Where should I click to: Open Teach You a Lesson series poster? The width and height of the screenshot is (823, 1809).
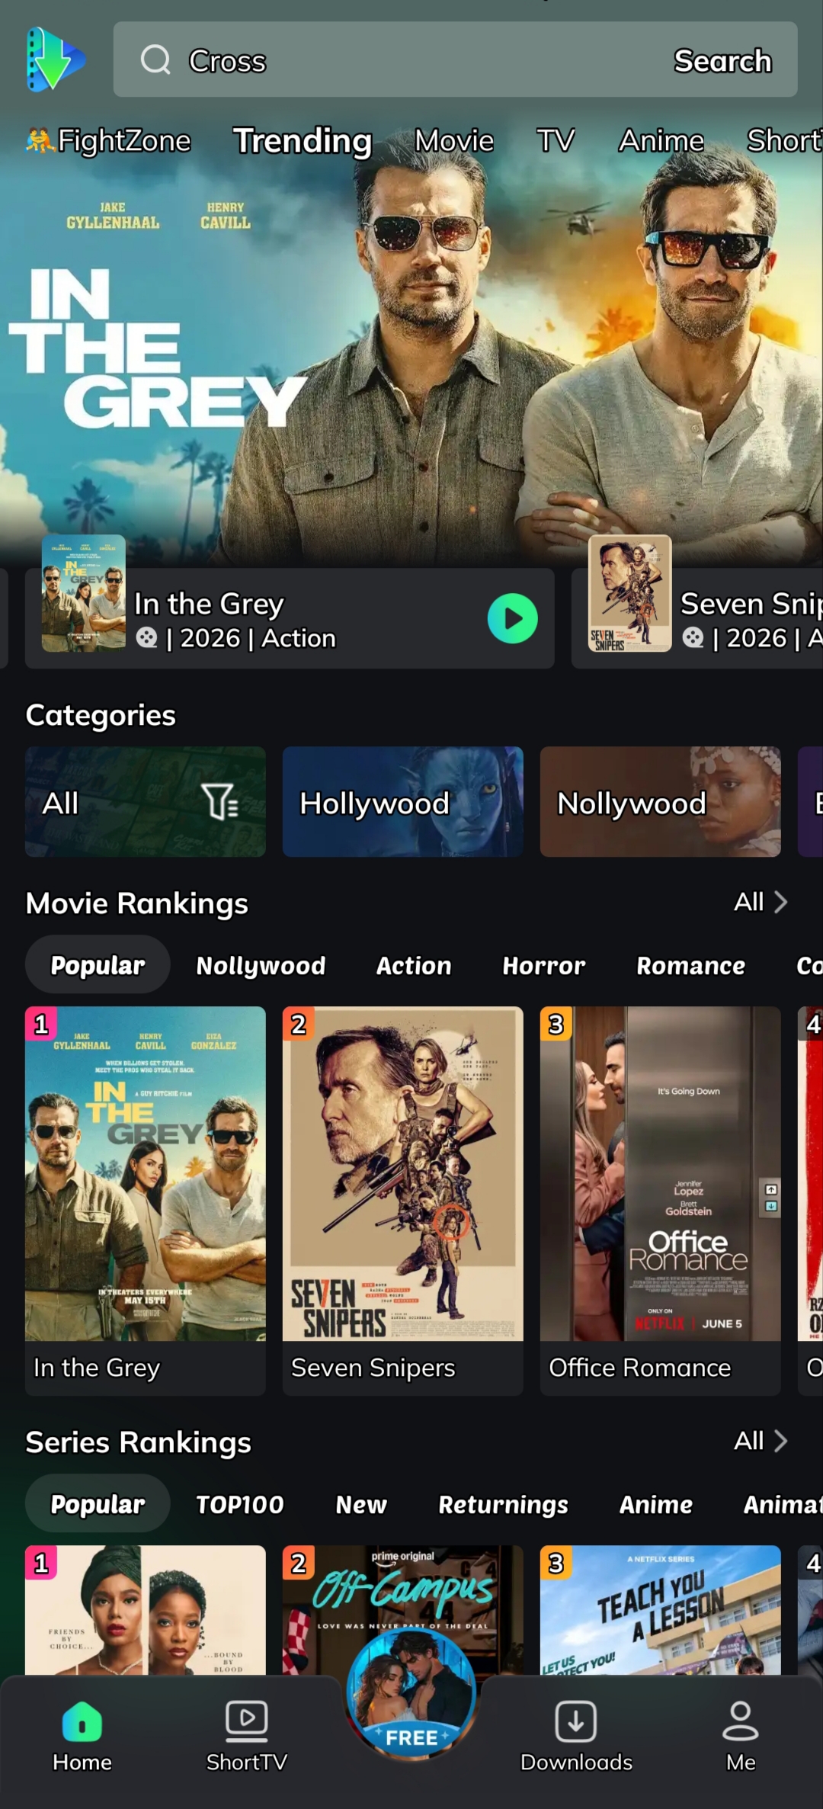(x=661, y=1610)
